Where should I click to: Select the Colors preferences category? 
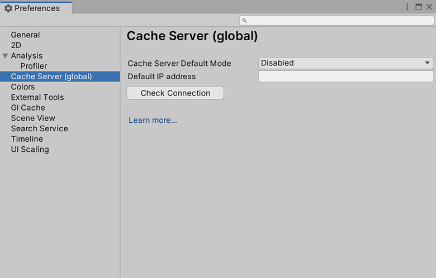[23, 87]
